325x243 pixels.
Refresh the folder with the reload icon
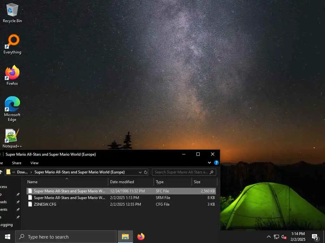click(146, 172)
